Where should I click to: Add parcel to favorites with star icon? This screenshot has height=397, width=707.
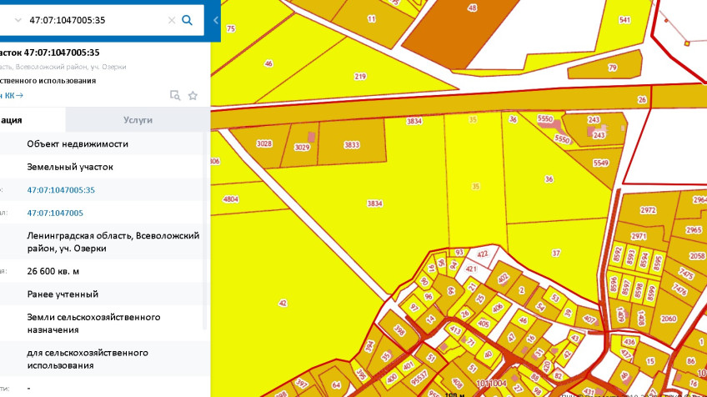[193, 95]
